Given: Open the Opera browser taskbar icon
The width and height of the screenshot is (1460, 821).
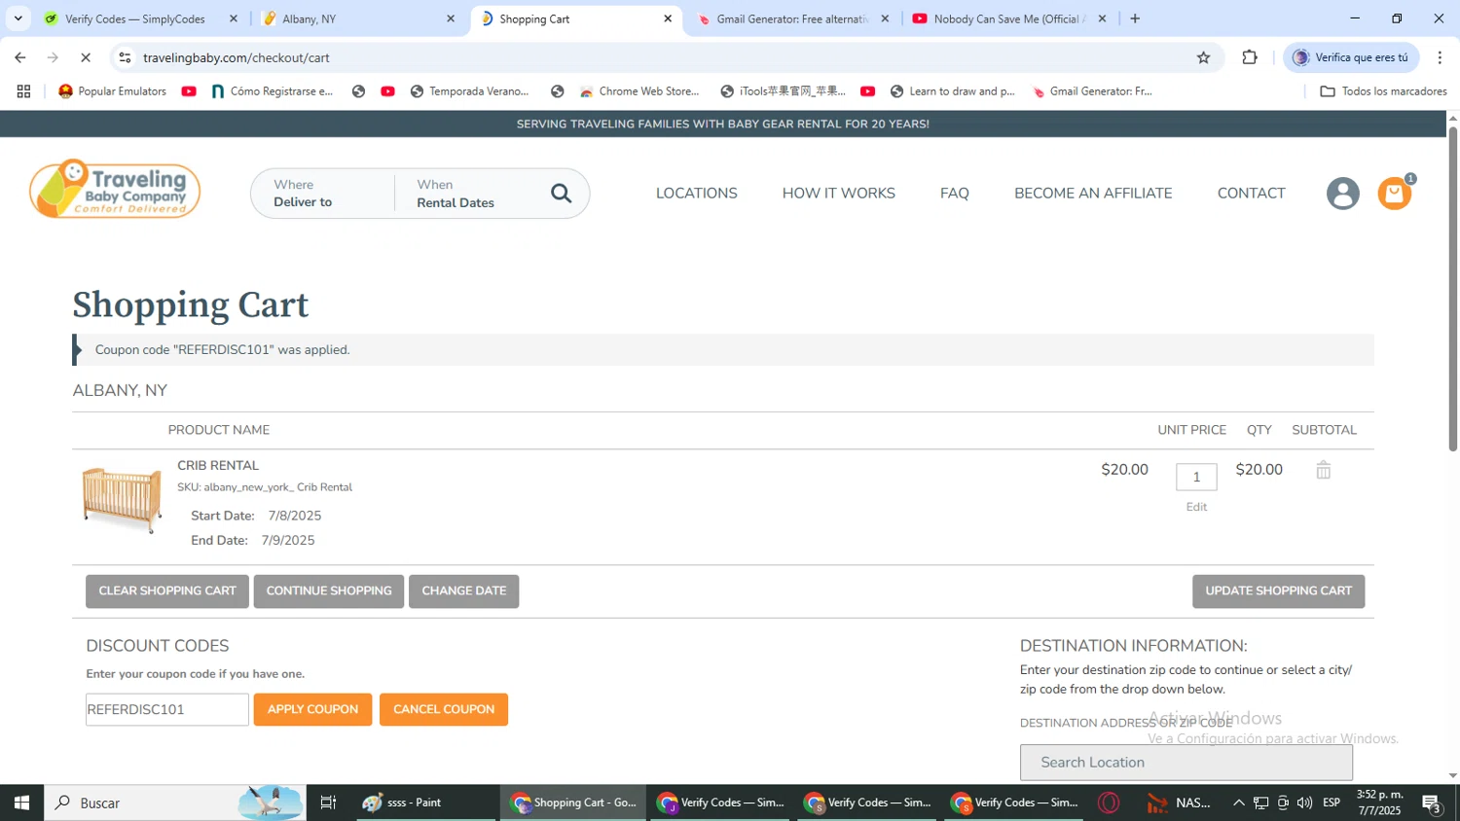Looking at the screenshot, I should coord(1108,803).
